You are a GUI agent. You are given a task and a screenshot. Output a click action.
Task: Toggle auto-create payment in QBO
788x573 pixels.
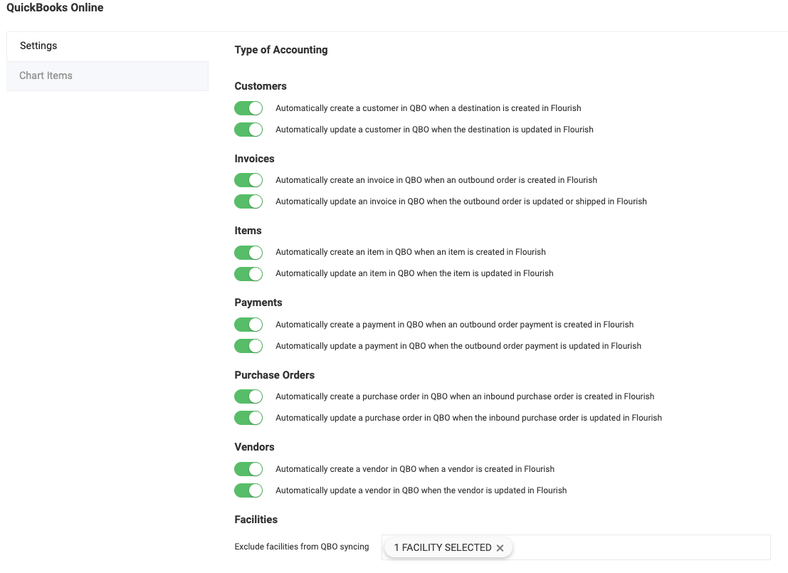coord(248,325)
